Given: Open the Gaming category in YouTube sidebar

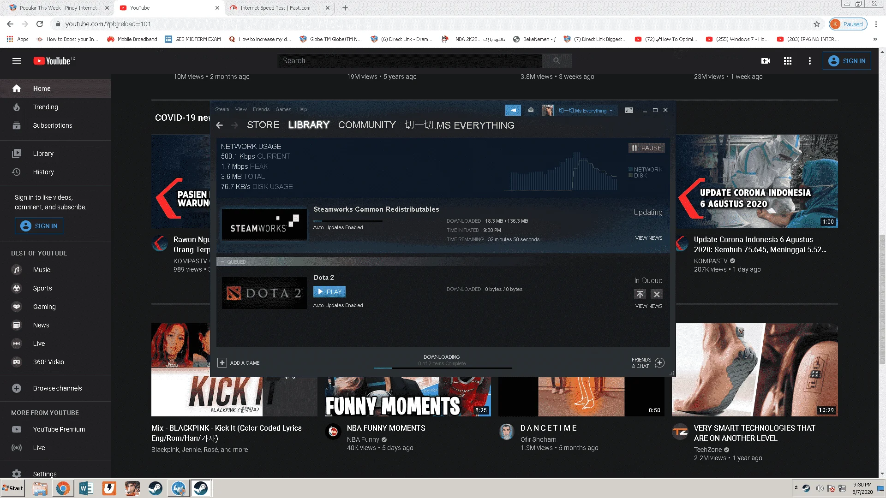Looking at the screenshot, I should [x=55, y=307].
